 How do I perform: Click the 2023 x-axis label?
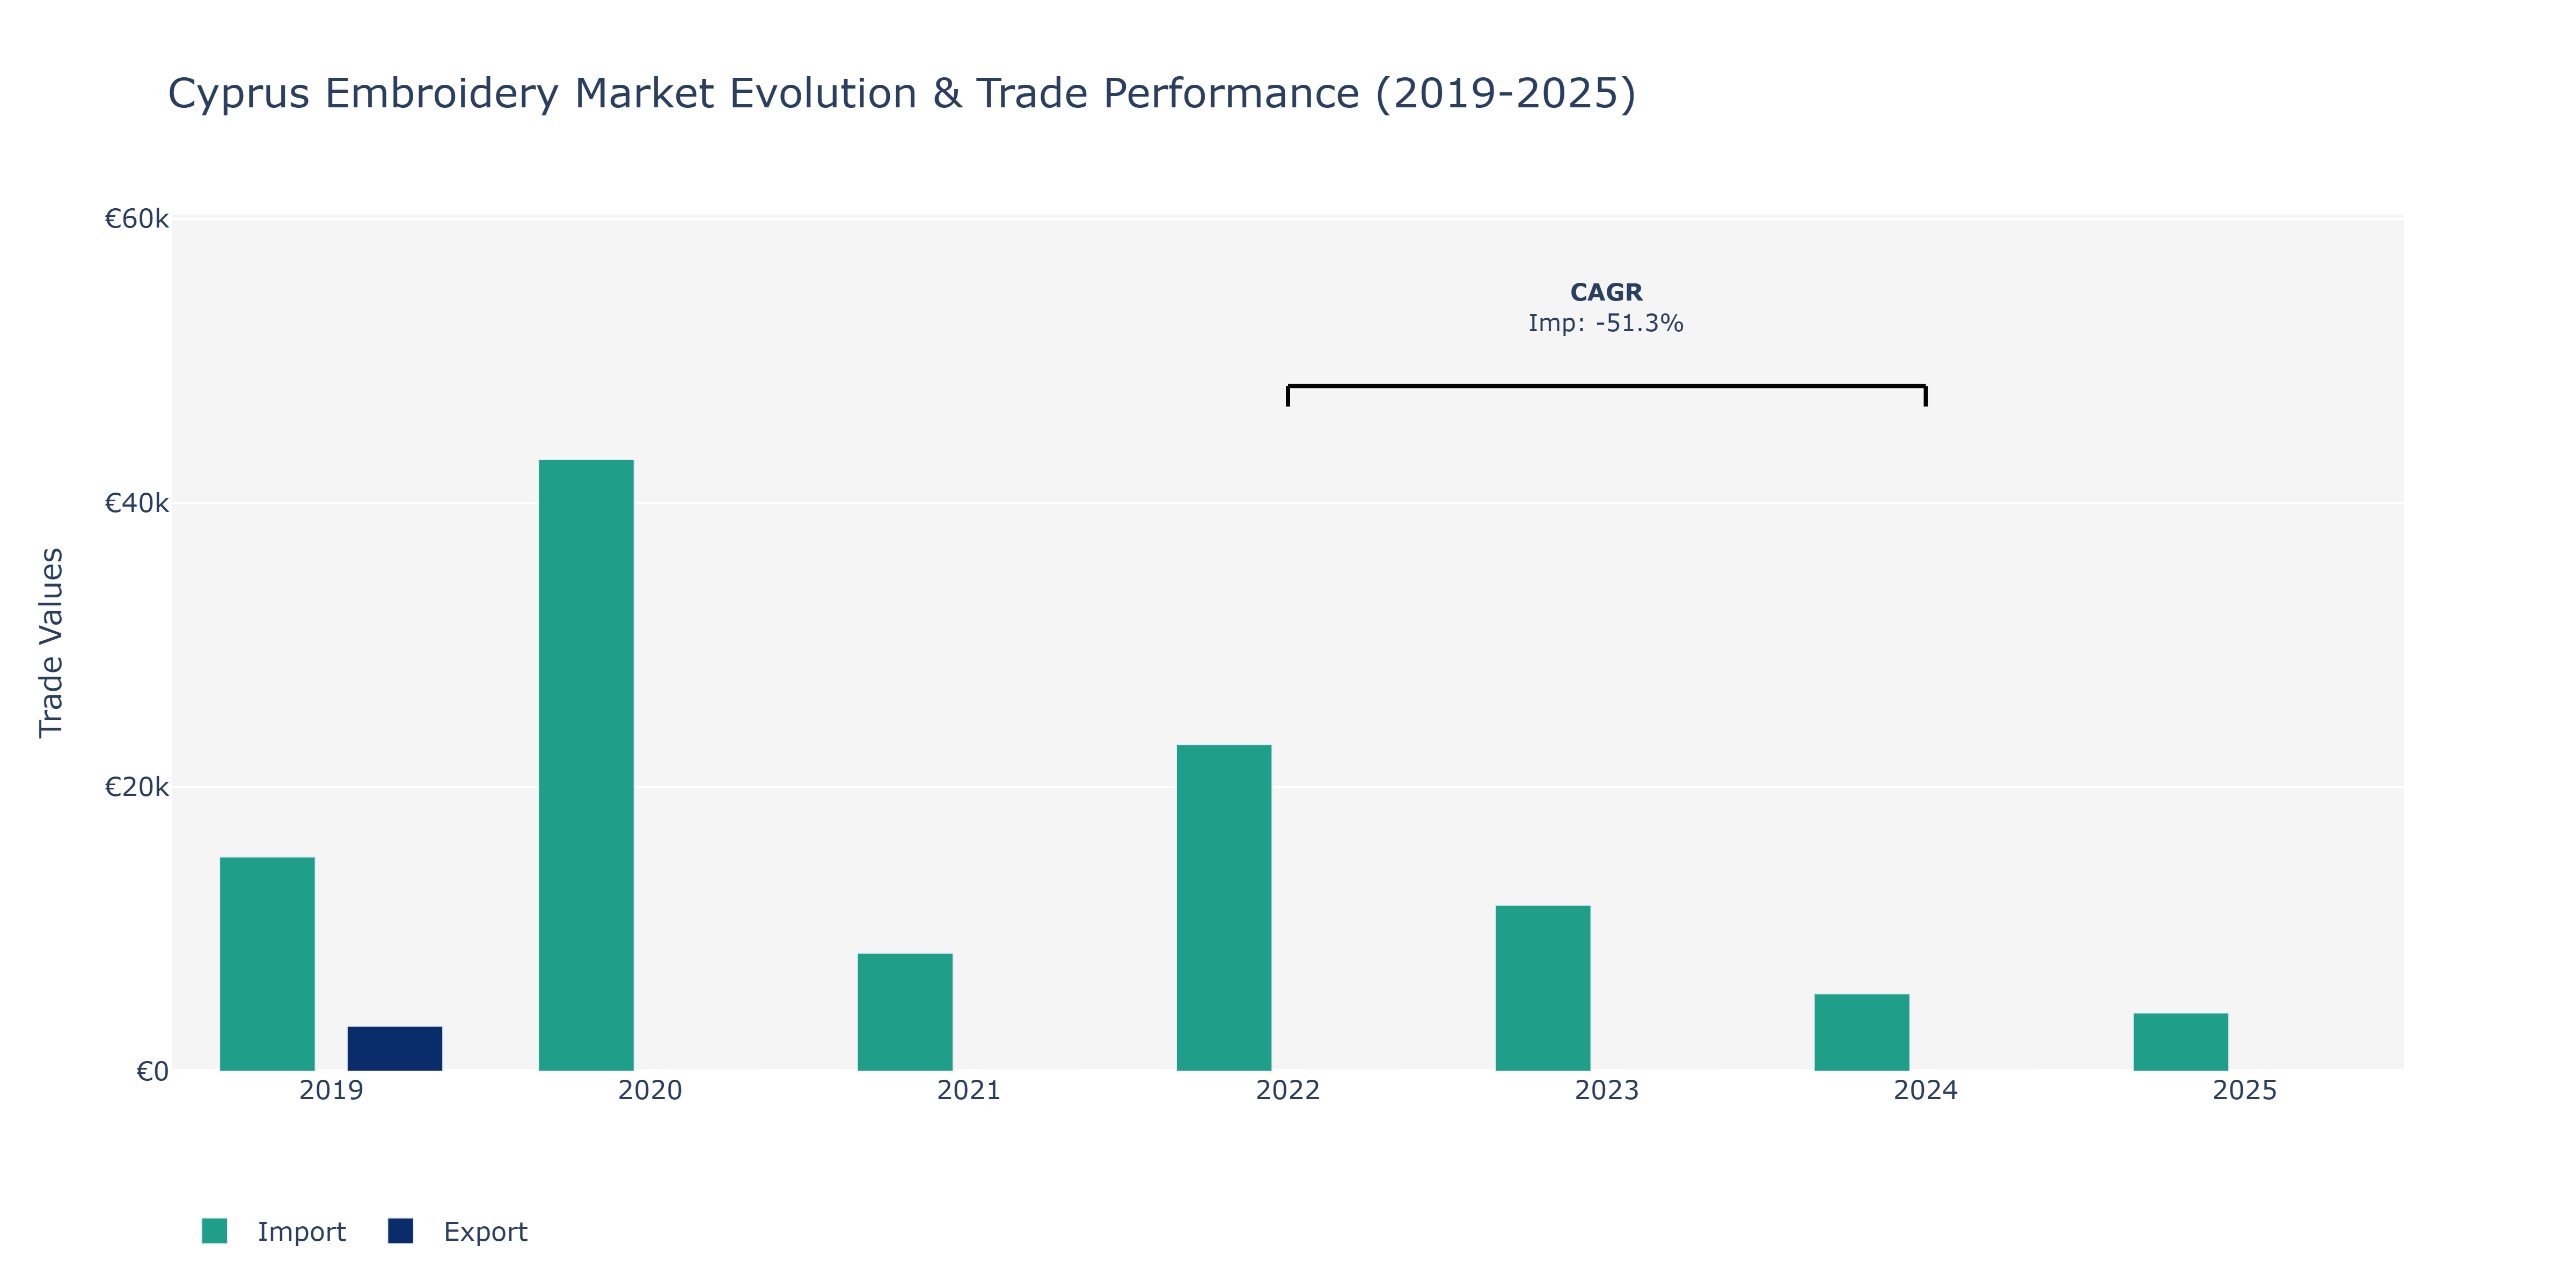pyautogui.click(x=1607, y=1090)
